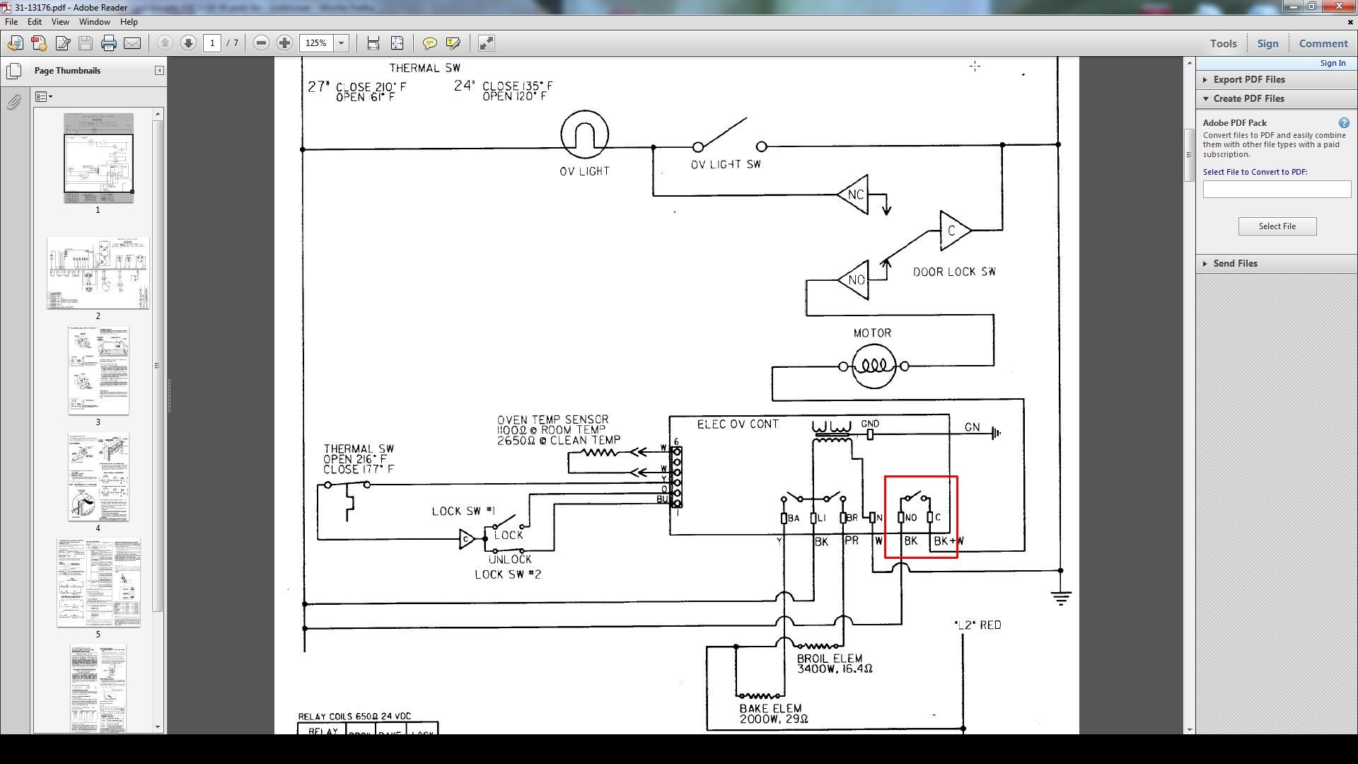Image resolution: width=1358 pixels, height=764 pixels.
Task: Open the Tools pane
Action: coord(1223,43)
